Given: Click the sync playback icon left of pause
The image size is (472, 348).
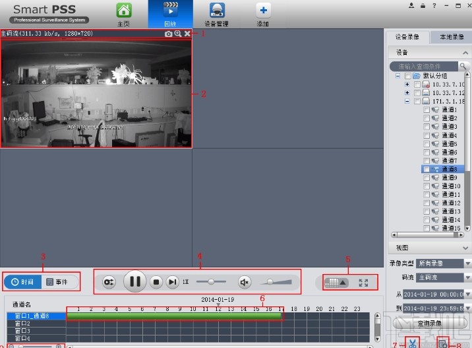Looking at the screenshot, I should [x=109, y=282].
